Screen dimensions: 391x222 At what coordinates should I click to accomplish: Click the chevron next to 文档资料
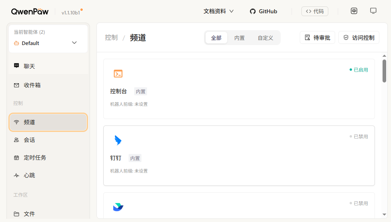[x=231, y=11]
